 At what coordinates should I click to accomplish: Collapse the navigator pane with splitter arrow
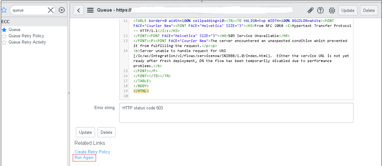point(68,93)
